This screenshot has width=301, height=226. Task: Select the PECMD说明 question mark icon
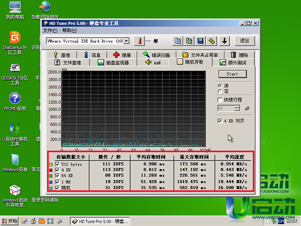pos(15,101)
